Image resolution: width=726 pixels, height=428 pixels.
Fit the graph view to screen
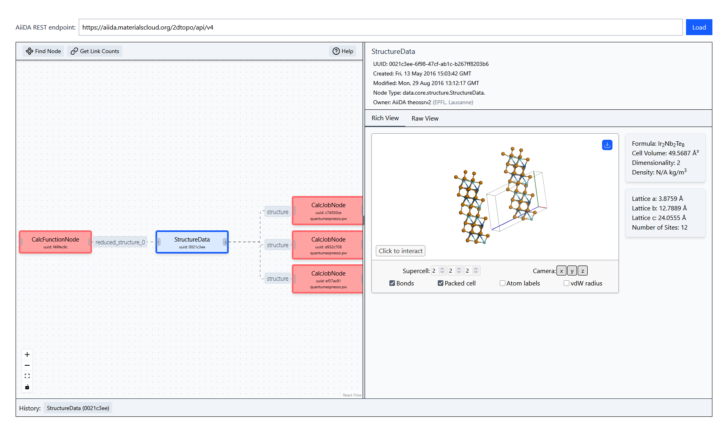point(27,376)
